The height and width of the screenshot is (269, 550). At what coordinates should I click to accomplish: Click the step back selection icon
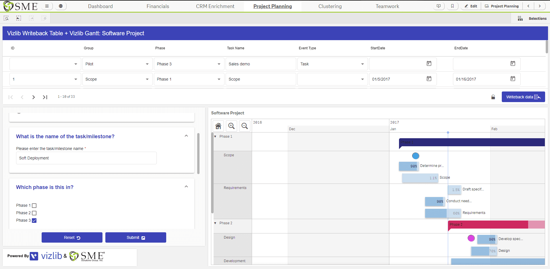tap(19, 18)
